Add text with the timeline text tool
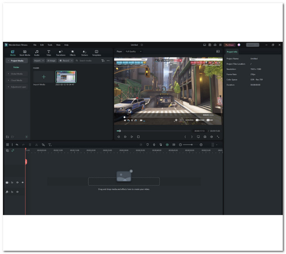Image resolution: width=286 pixels, height=254 pixels. tap(50, 145)
